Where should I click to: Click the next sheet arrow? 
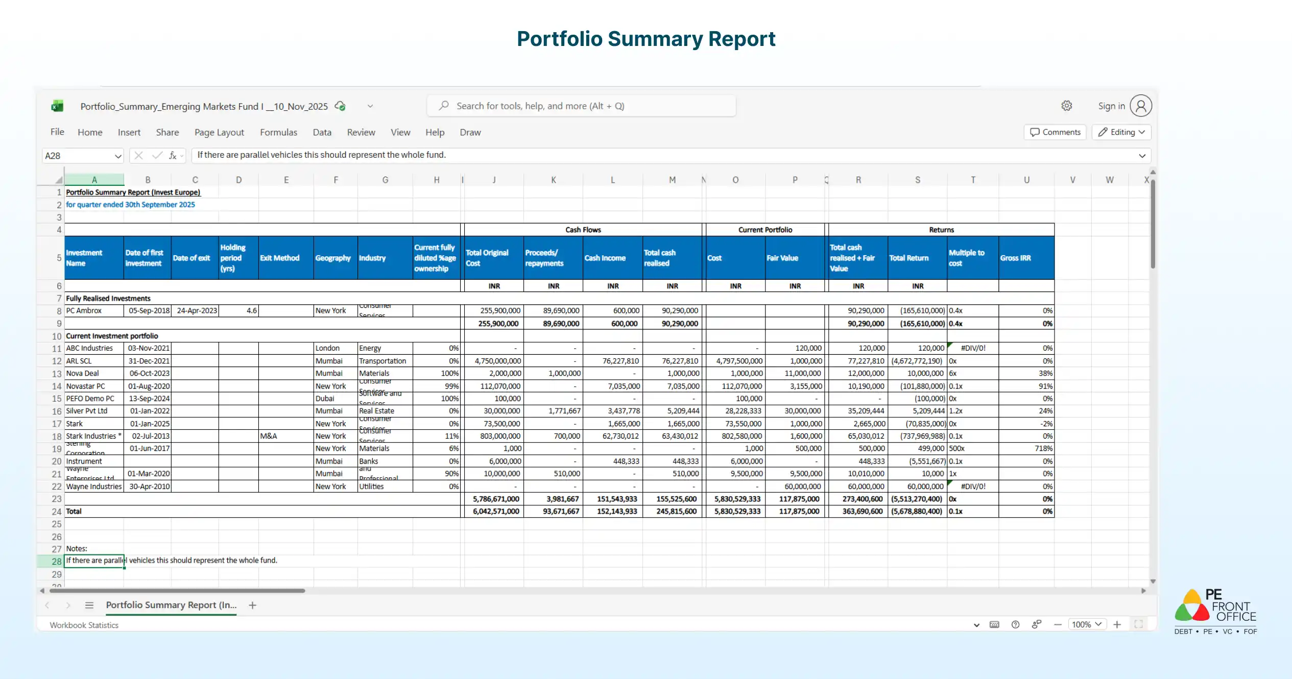pyautogui.click(x=68, y=605)
